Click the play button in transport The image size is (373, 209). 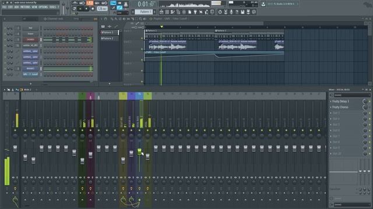[80, 9]
